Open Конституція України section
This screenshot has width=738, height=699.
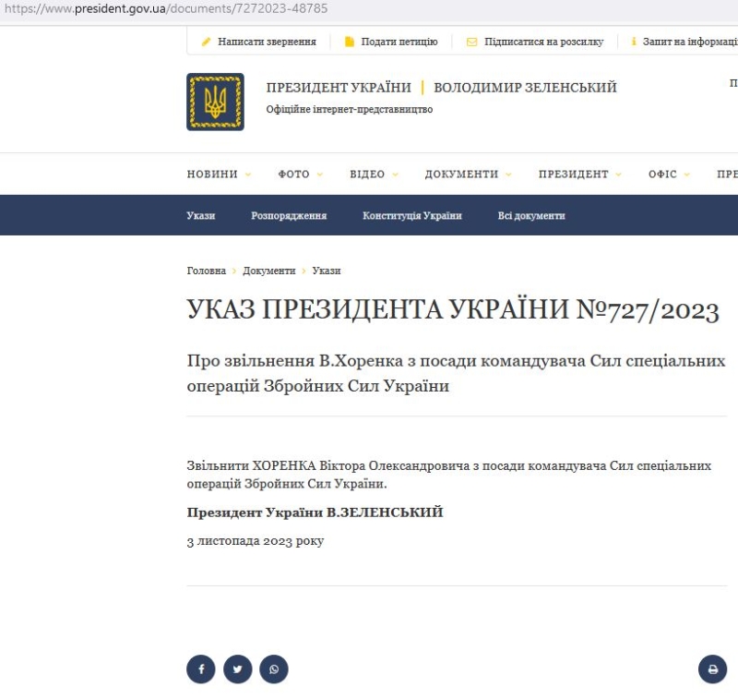coord(411,215)
